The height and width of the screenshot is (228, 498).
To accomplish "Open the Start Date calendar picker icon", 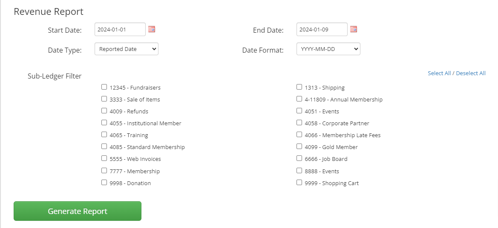I will click(x=152, y=29).
